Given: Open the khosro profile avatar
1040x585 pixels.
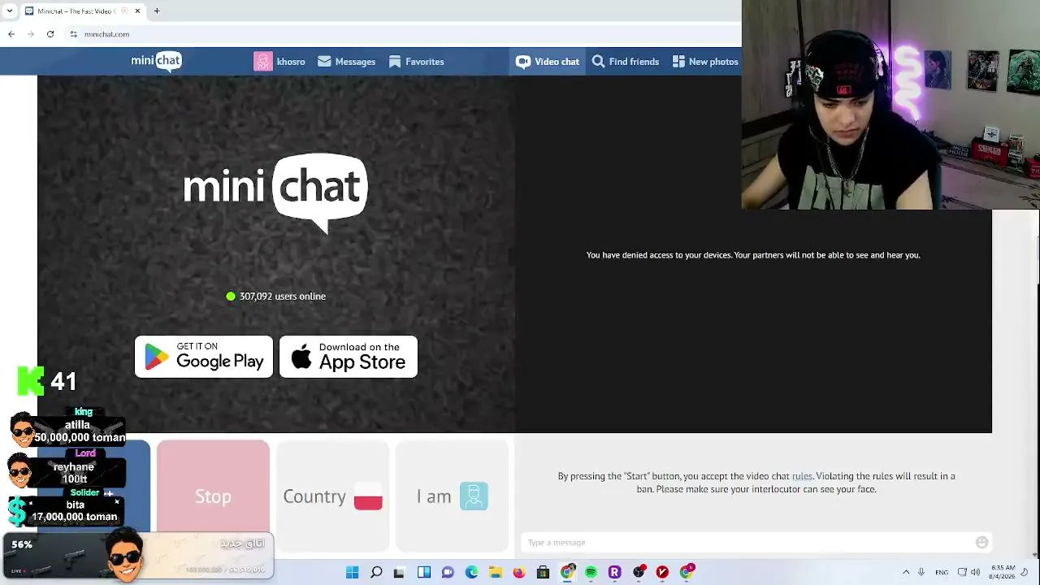Looking at the screenshot, I should 263,62.
